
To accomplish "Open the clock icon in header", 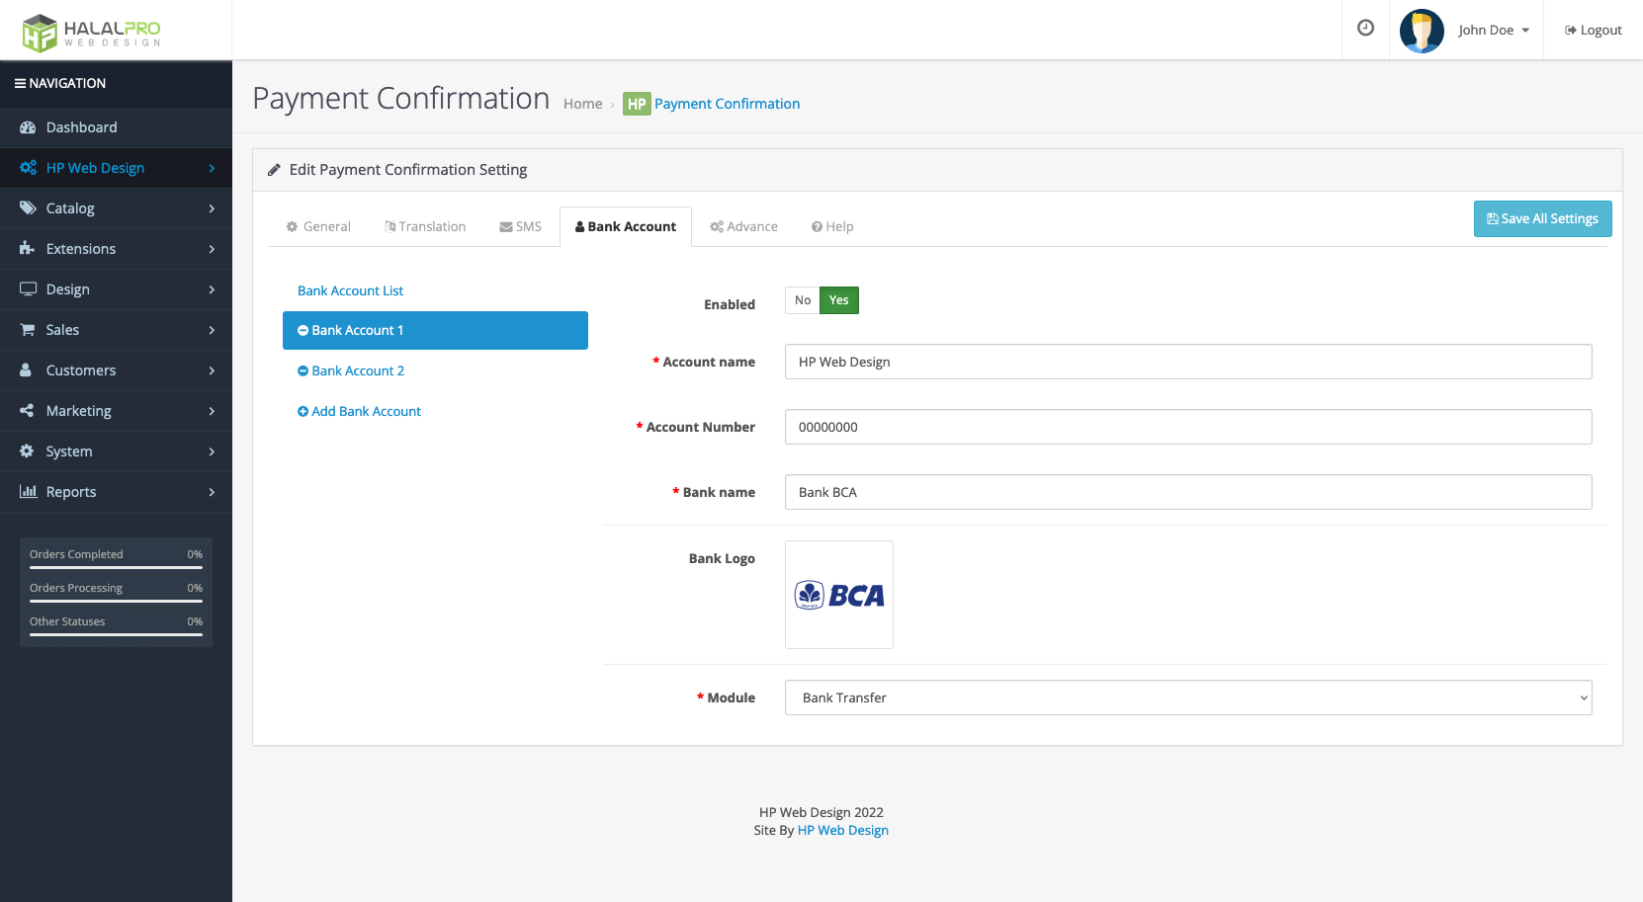I will click(x=1365, y=29).
